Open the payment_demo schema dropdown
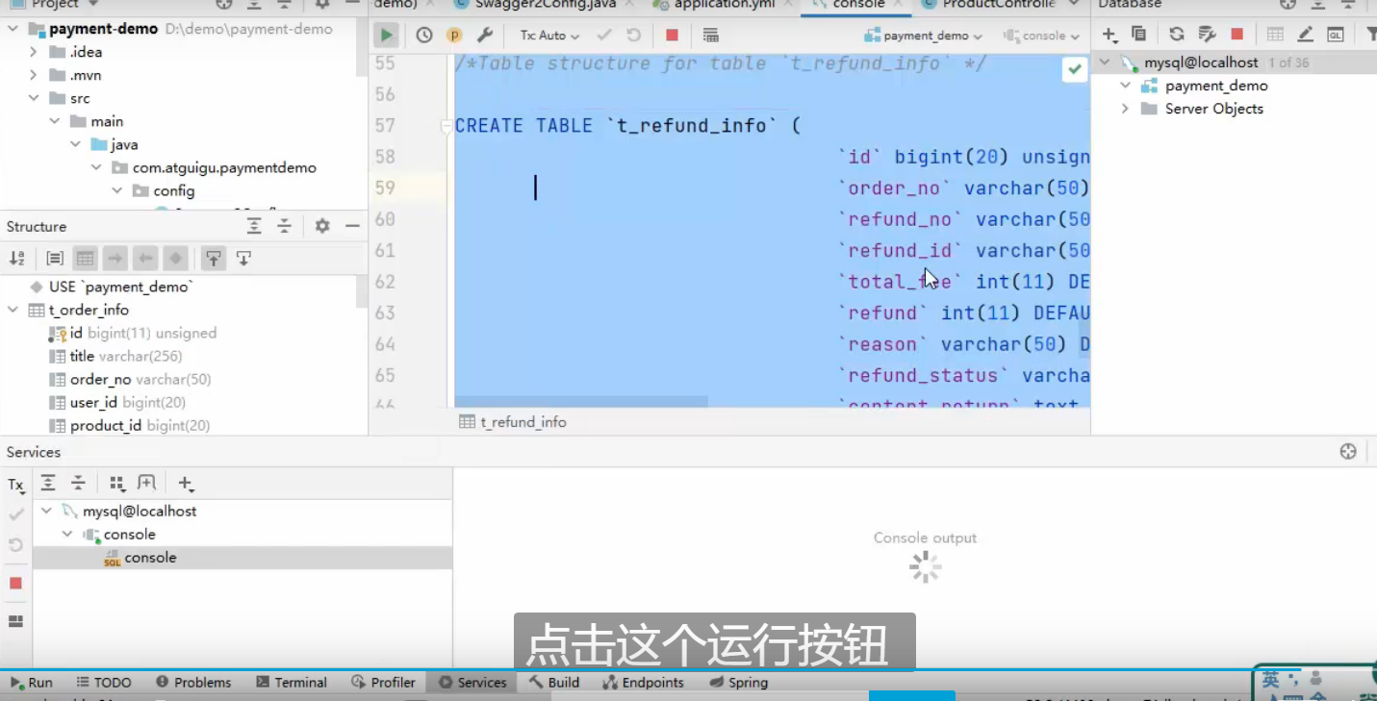The width and height of the screenshot is (1377, 701). click(924, 36)
